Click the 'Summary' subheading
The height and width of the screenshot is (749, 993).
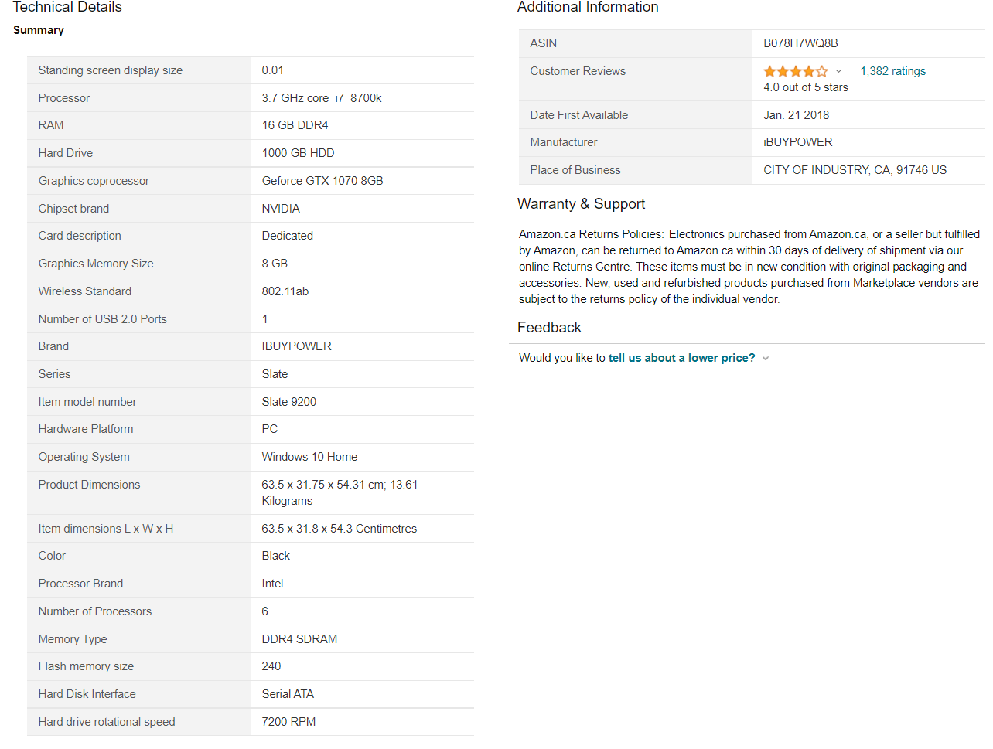click(x=39, y=30)
